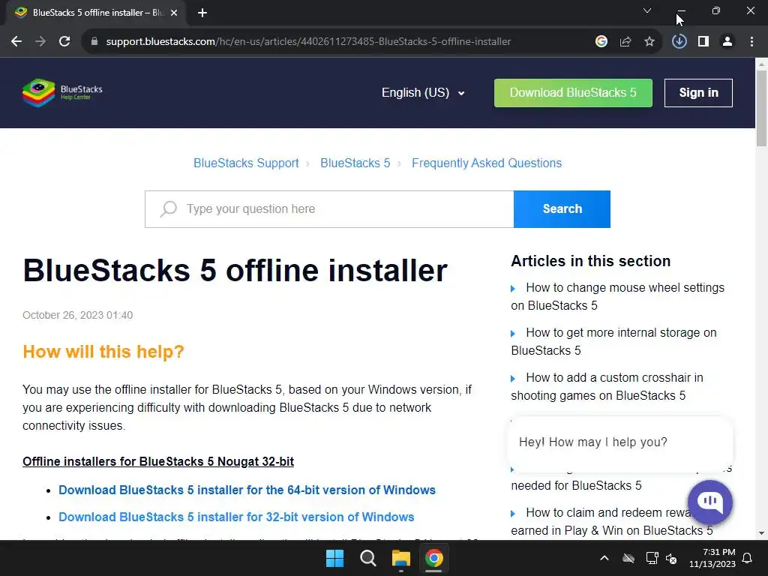Reload the BlueStacks support page
The width and height of the screenshot is (768, 576).
64,42
